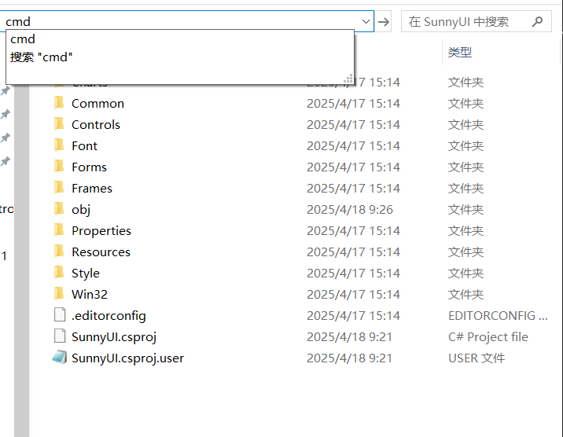Click the Controls folder name
The width and height of the screenshot is (563, 437).
[x=96, y=124]
